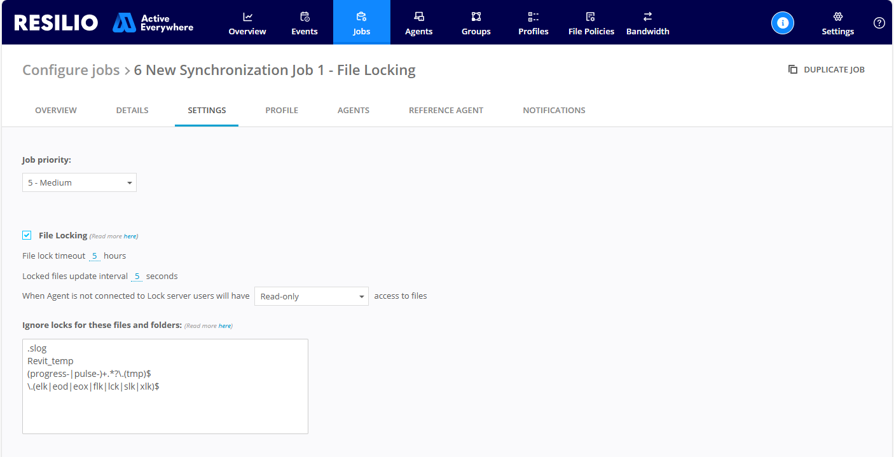Select the Reference Agent tab
The image size is (894, 457).
point(446,110)
